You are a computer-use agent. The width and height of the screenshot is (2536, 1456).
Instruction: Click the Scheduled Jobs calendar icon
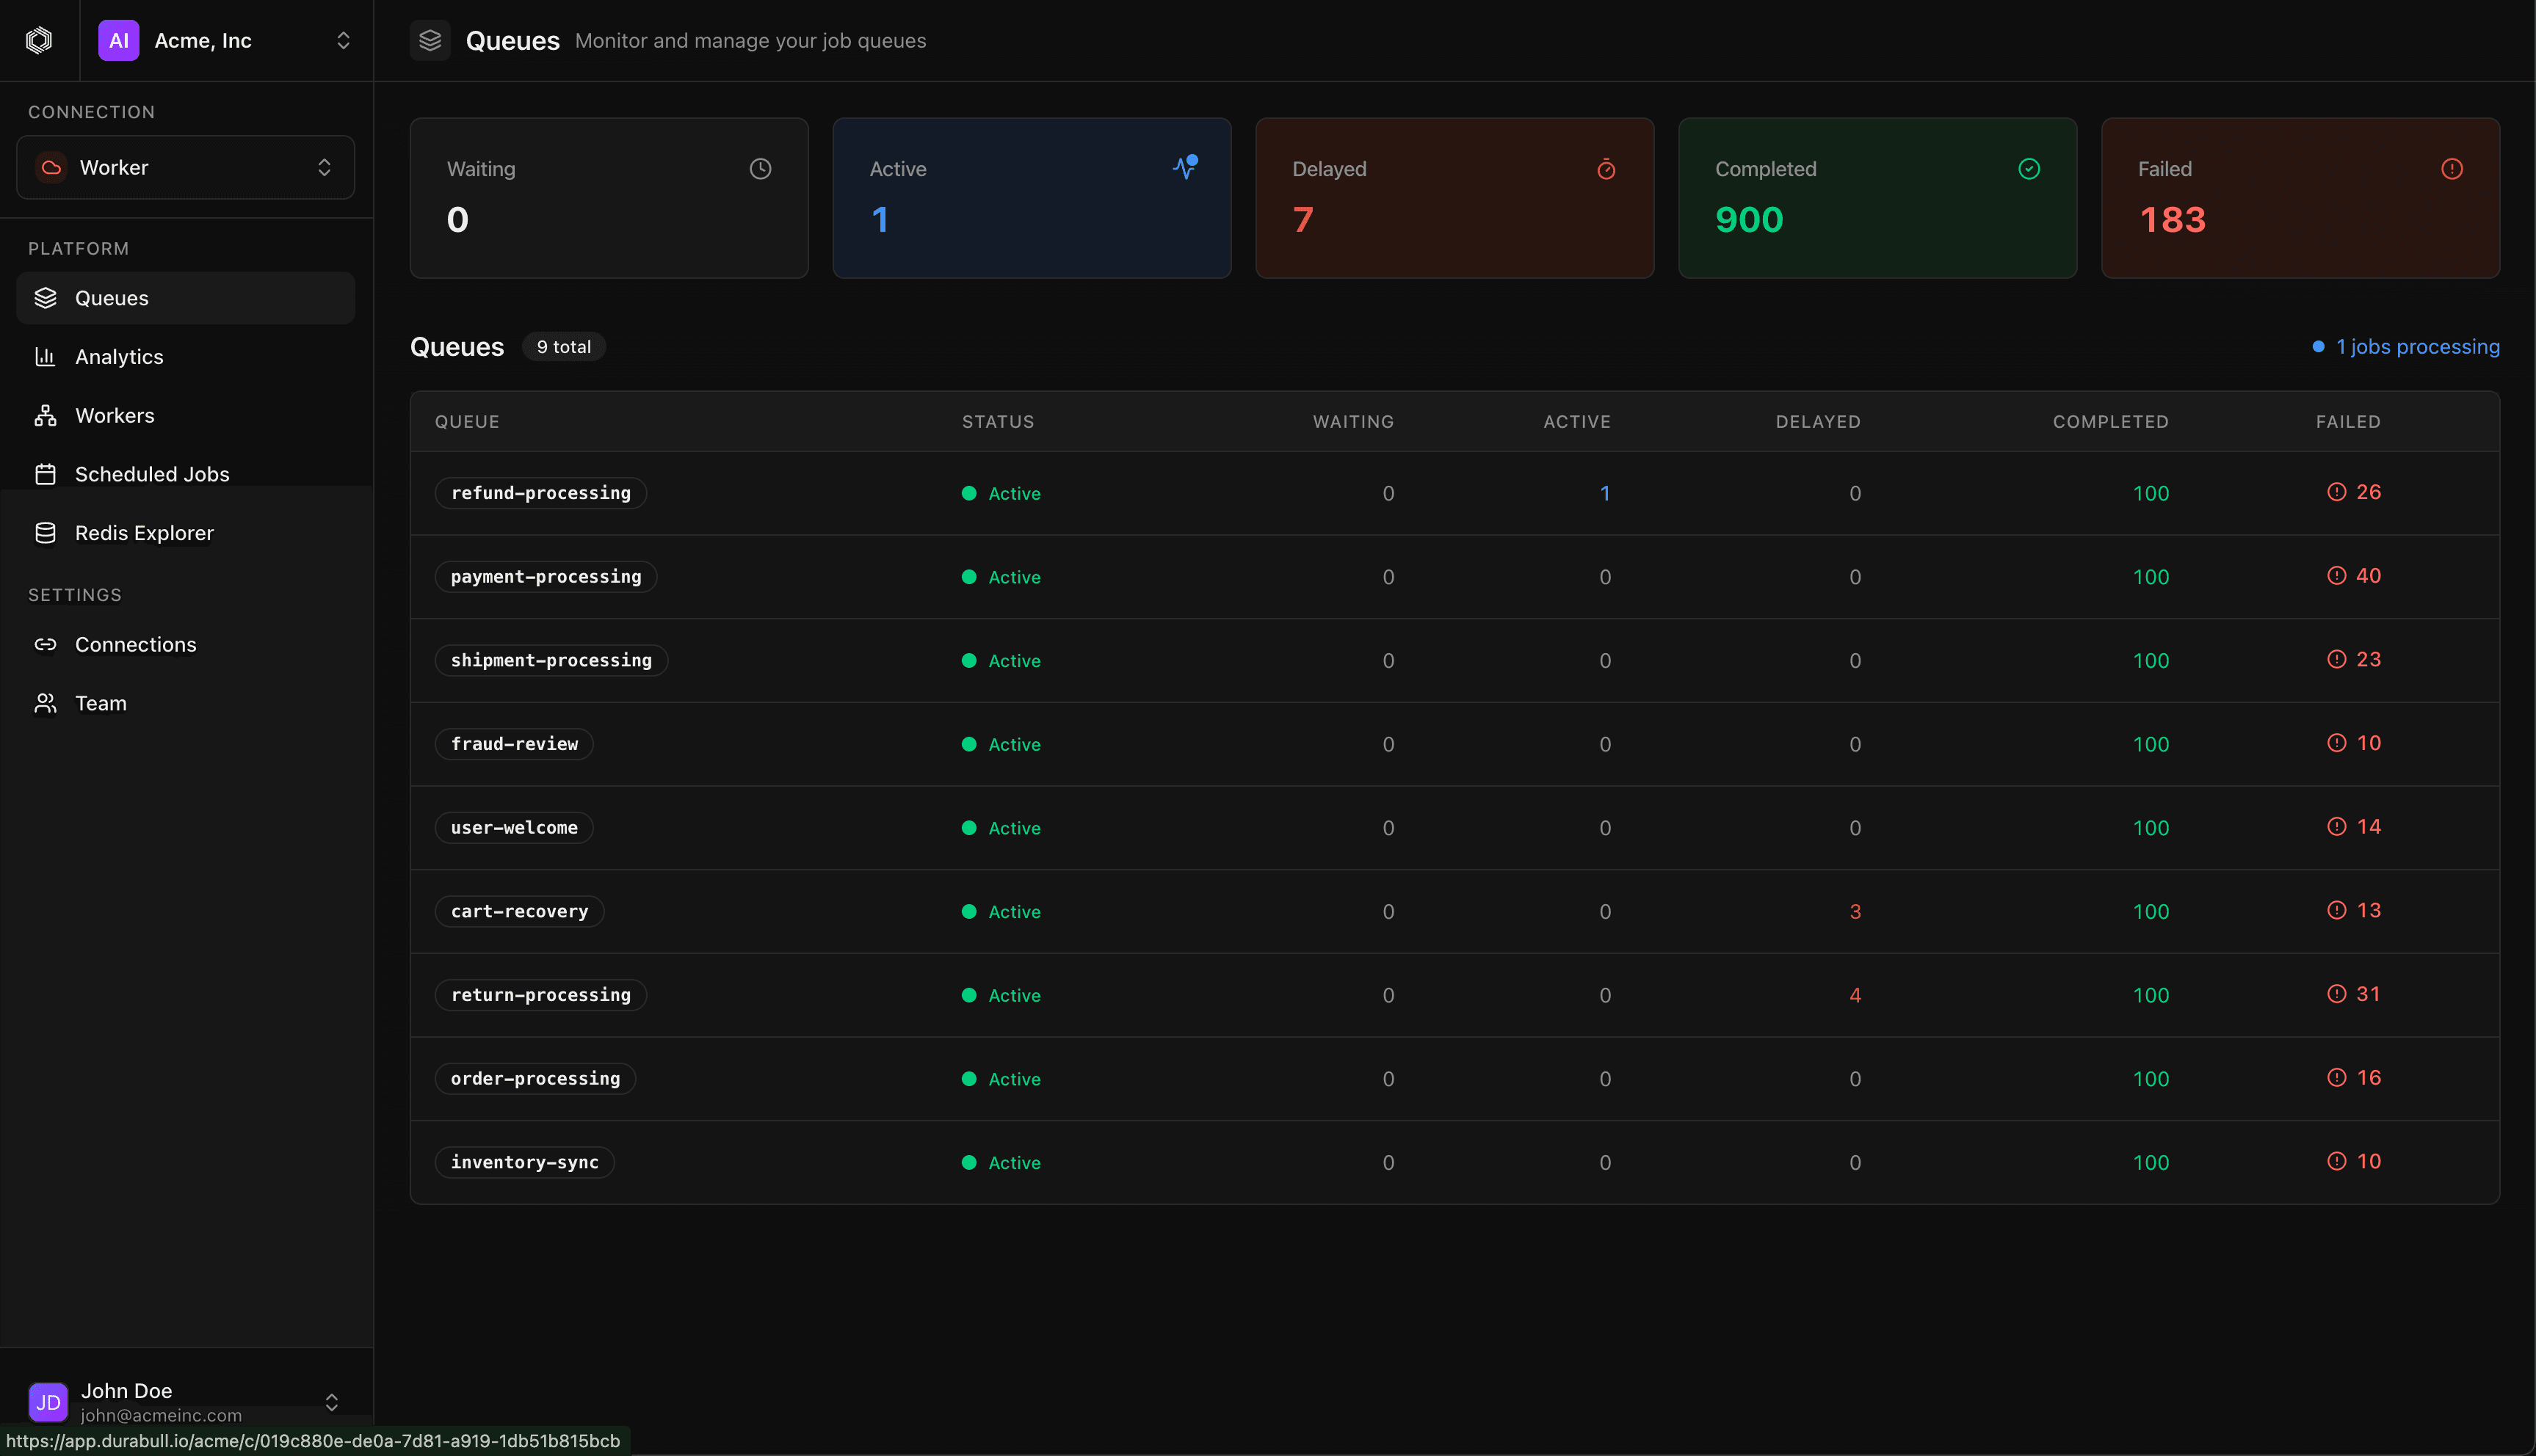(x=46, y=473)
